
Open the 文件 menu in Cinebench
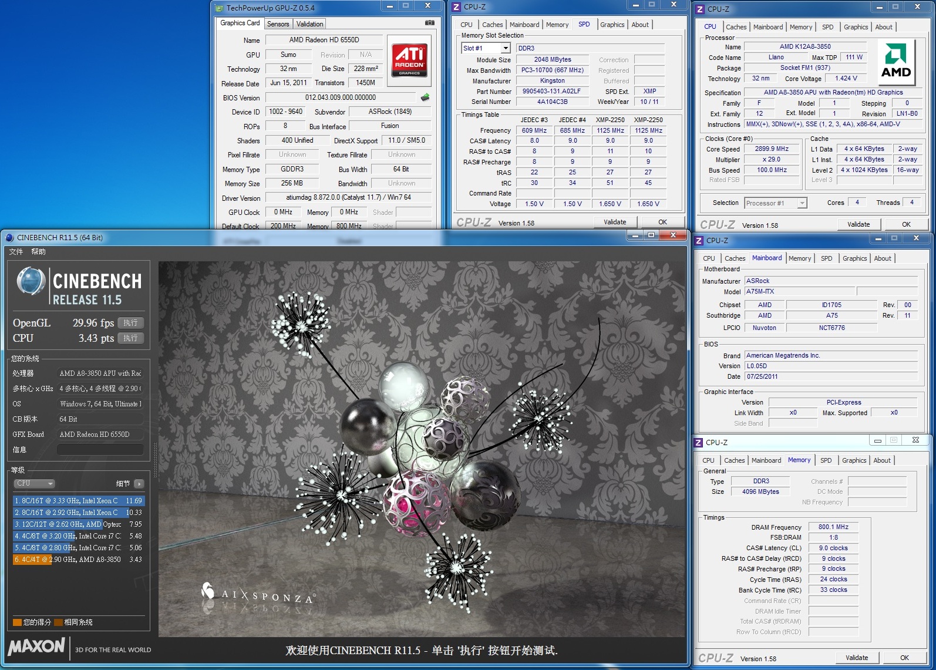click(16, 252)
